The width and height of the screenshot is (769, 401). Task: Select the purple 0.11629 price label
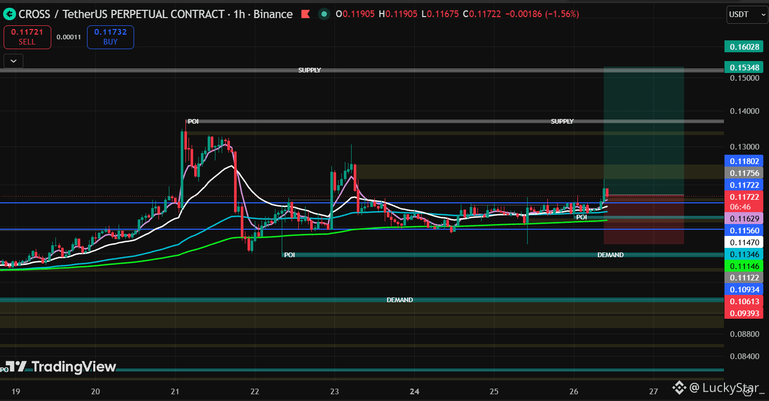tap(744, 218)
